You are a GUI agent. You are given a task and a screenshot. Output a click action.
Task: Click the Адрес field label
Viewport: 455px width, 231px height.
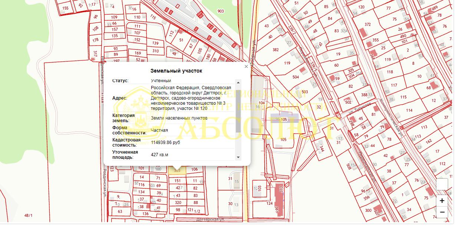click(119, 98)
